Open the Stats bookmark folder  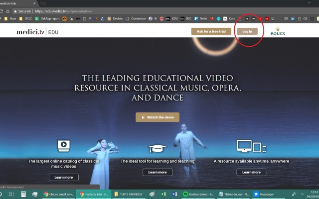tap(10, 18)
